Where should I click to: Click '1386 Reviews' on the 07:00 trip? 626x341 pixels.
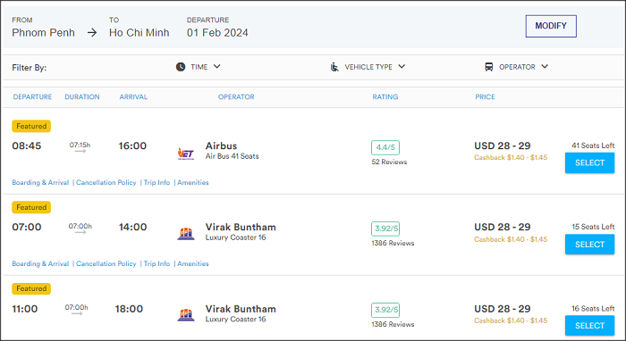tap(393, 243)
